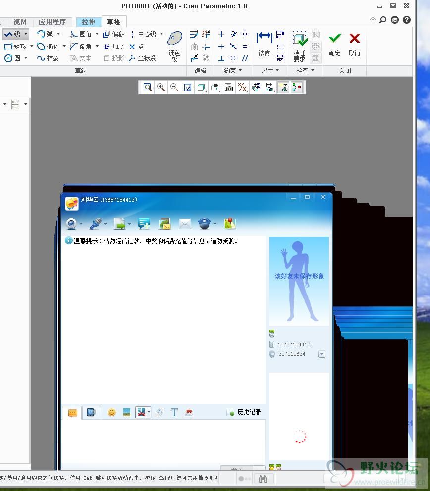Viewport: 430px width, 491px height.
Task: Click the Offset (偏移) tool
Action: [114, 34]
